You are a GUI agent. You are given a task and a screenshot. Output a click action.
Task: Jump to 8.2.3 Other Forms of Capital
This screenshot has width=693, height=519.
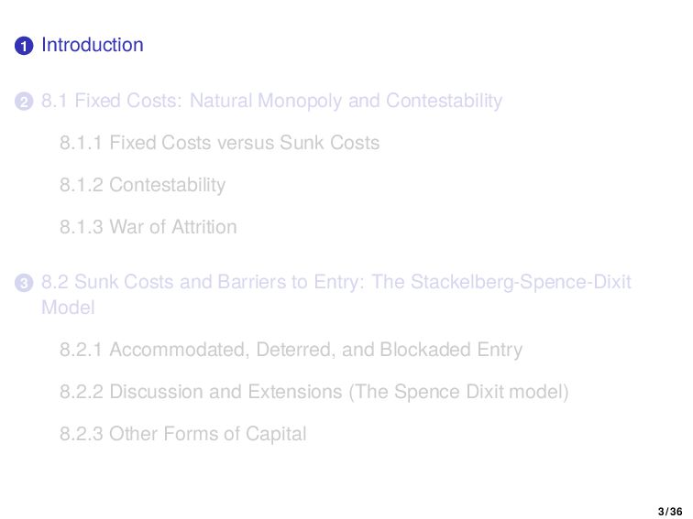tap(182, 434)
